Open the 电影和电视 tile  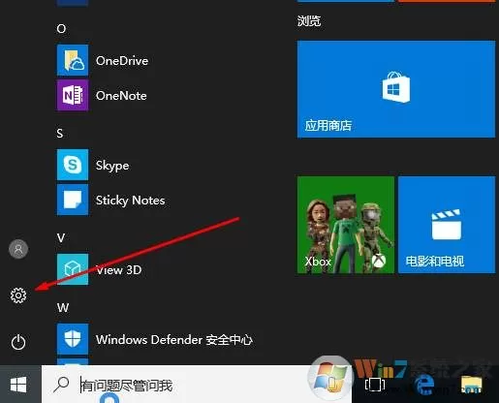[447, 225]
